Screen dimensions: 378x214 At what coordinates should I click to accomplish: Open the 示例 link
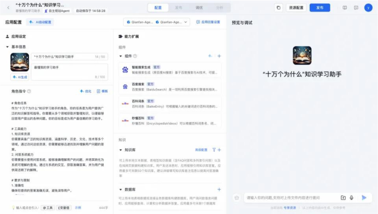pos(78,208)
